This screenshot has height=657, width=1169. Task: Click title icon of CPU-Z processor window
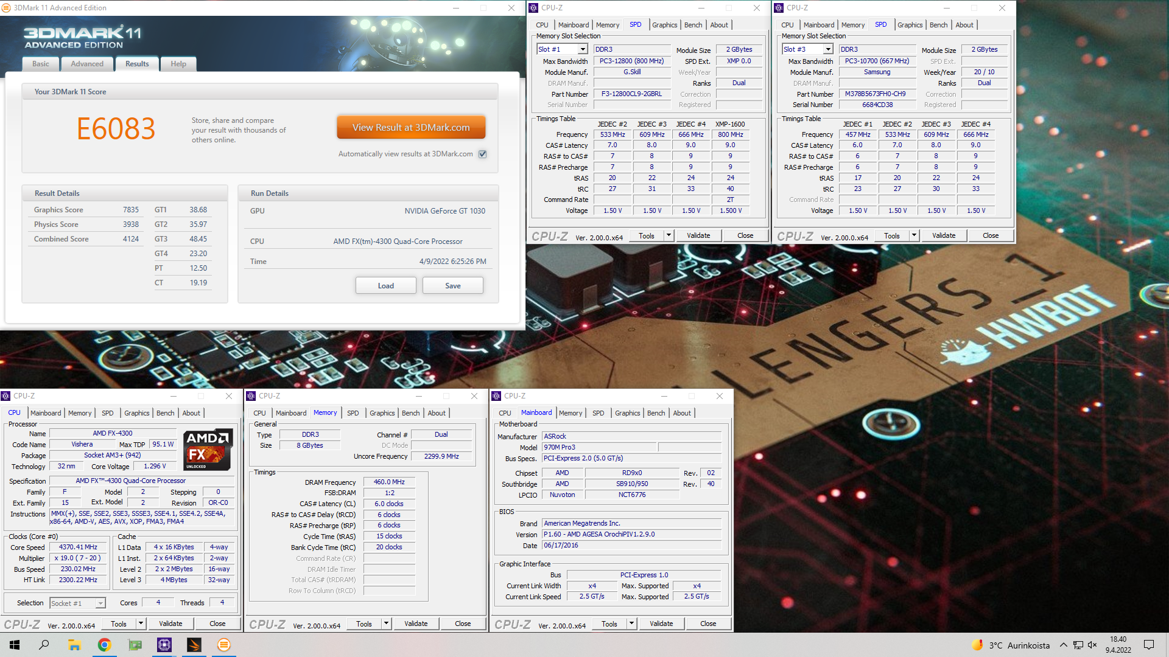point(5,396)
